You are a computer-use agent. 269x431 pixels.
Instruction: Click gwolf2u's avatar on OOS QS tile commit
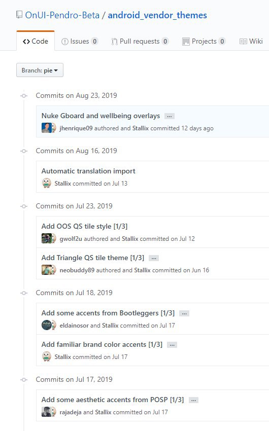tap(47, 238)
